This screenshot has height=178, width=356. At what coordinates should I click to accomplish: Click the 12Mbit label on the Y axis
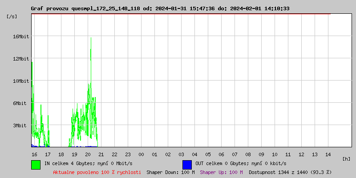pyautogui.click(x=21, y=59)
